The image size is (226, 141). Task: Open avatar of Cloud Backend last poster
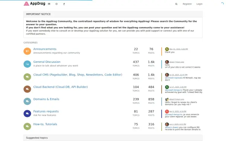point(167,87)
